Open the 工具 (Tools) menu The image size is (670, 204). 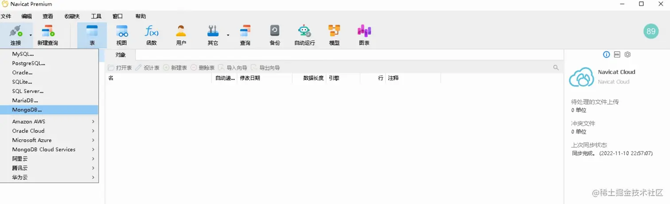coord(96,16)
